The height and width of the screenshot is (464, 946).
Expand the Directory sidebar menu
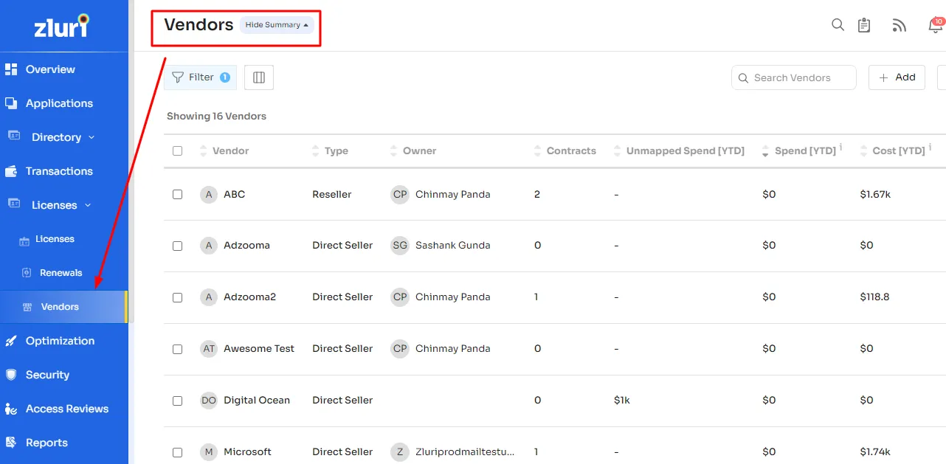(x=92, y=137)
